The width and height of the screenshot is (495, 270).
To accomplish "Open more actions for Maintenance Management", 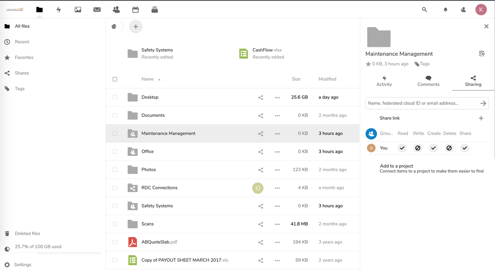I will 277,134.
